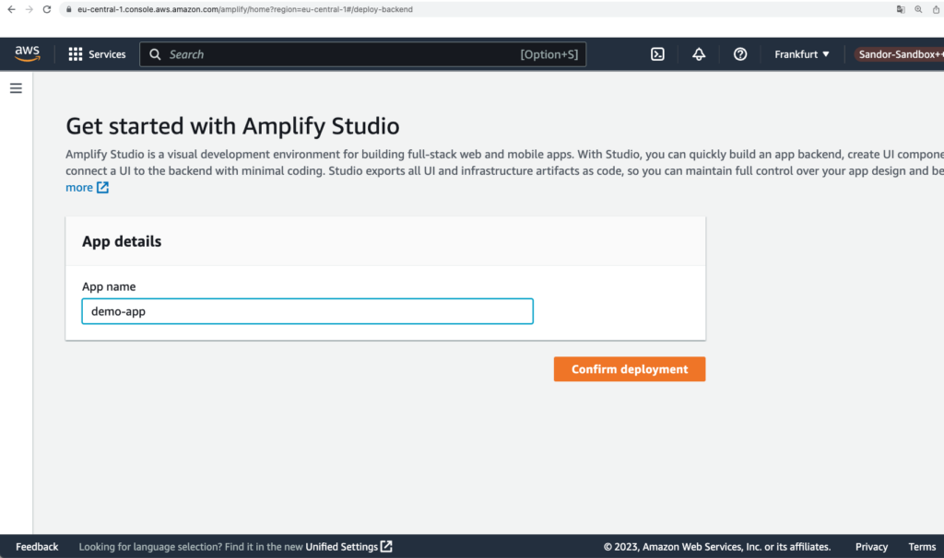Image resolution: width=944 pixels, height=558 pixels.
Task: Open the Sandor-Sandbox account menu
Action: click(x=899, y=54)
